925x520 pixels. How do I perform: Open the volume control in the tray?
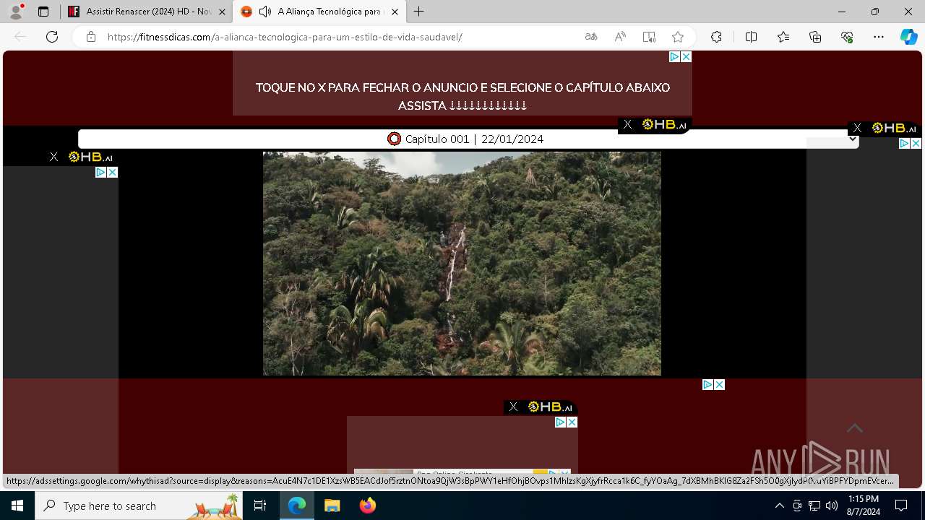coord(832,506)
